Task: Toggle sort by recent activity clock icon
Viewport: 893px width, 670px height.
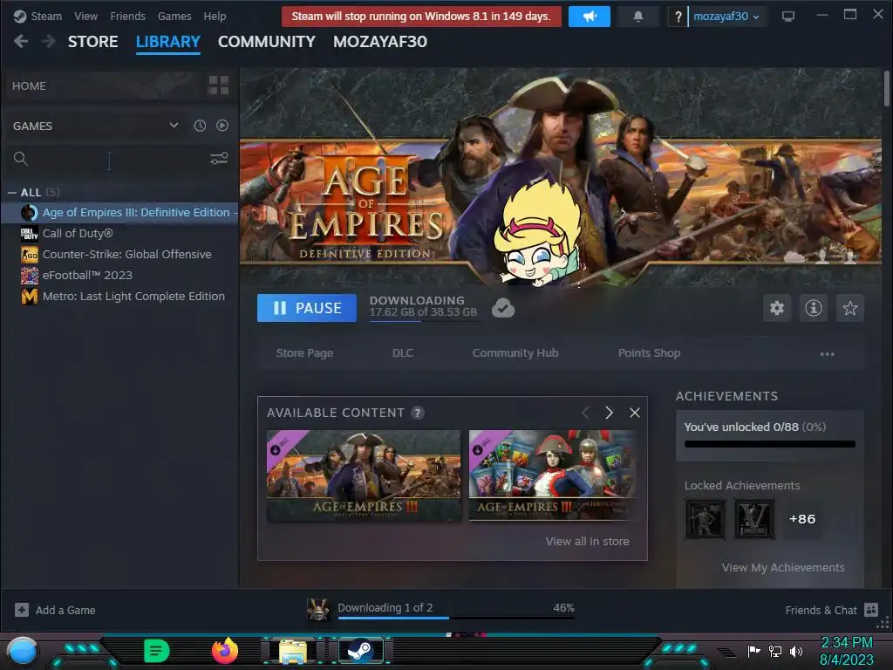Action: (200, 126)
